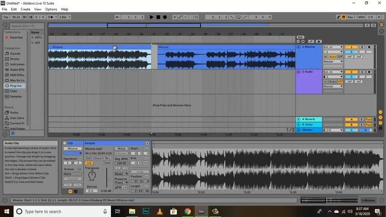Open Master output menu on 2 Audio track
386x217 pixels.
tap(333, 86)
